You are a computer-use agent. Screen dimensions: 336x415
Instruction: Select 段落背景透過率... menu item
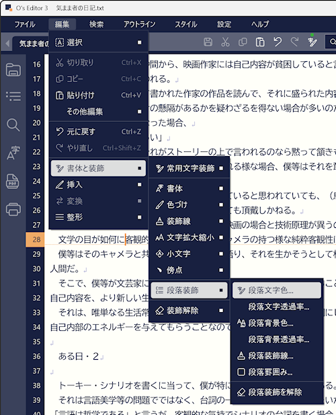click(277, 339)
